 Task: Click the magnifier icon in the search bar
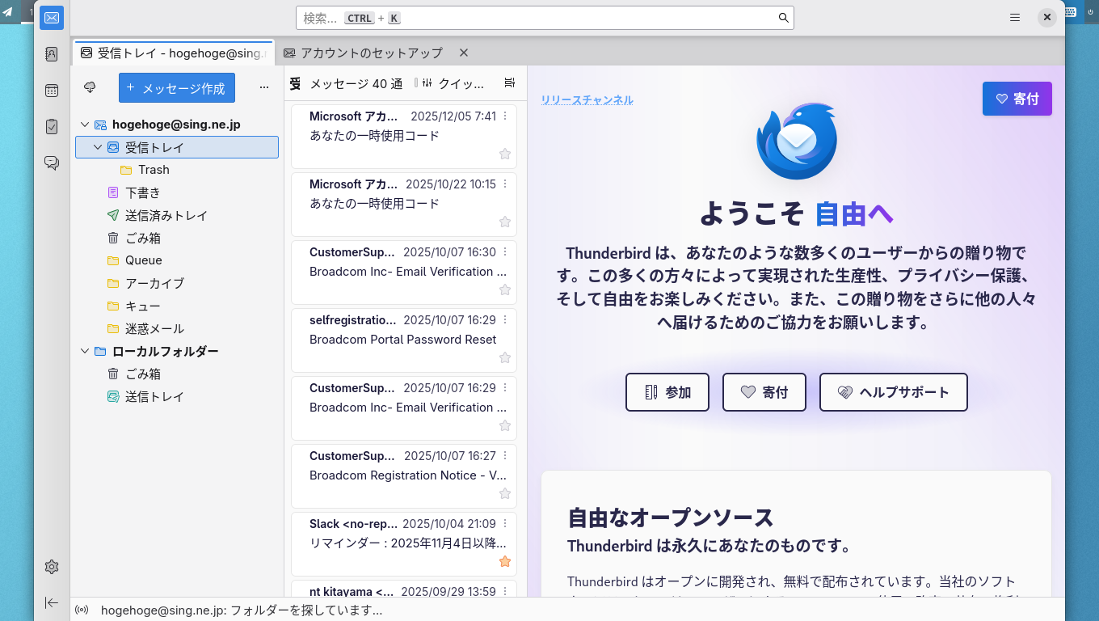pos(783,18)
